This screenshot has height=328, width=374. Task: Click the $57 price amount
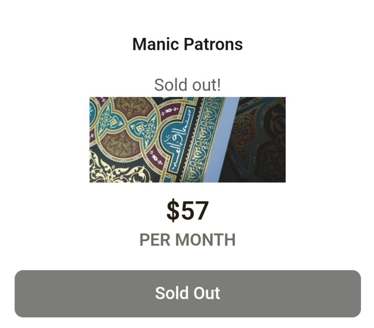tap(187, 211)
